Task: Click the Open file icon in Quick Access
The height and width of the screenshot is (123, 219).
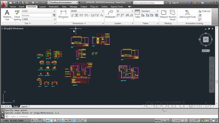Action: pos(14,2)
